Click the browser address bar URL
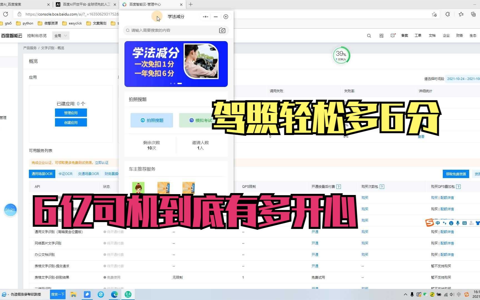This screenshot has height=300, width=480. click(72, 14)
